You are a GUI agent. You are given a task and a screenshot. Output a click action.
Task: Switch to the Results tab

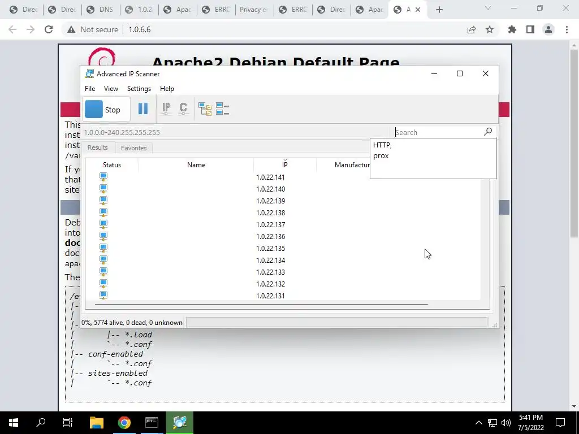click(97, 147)
